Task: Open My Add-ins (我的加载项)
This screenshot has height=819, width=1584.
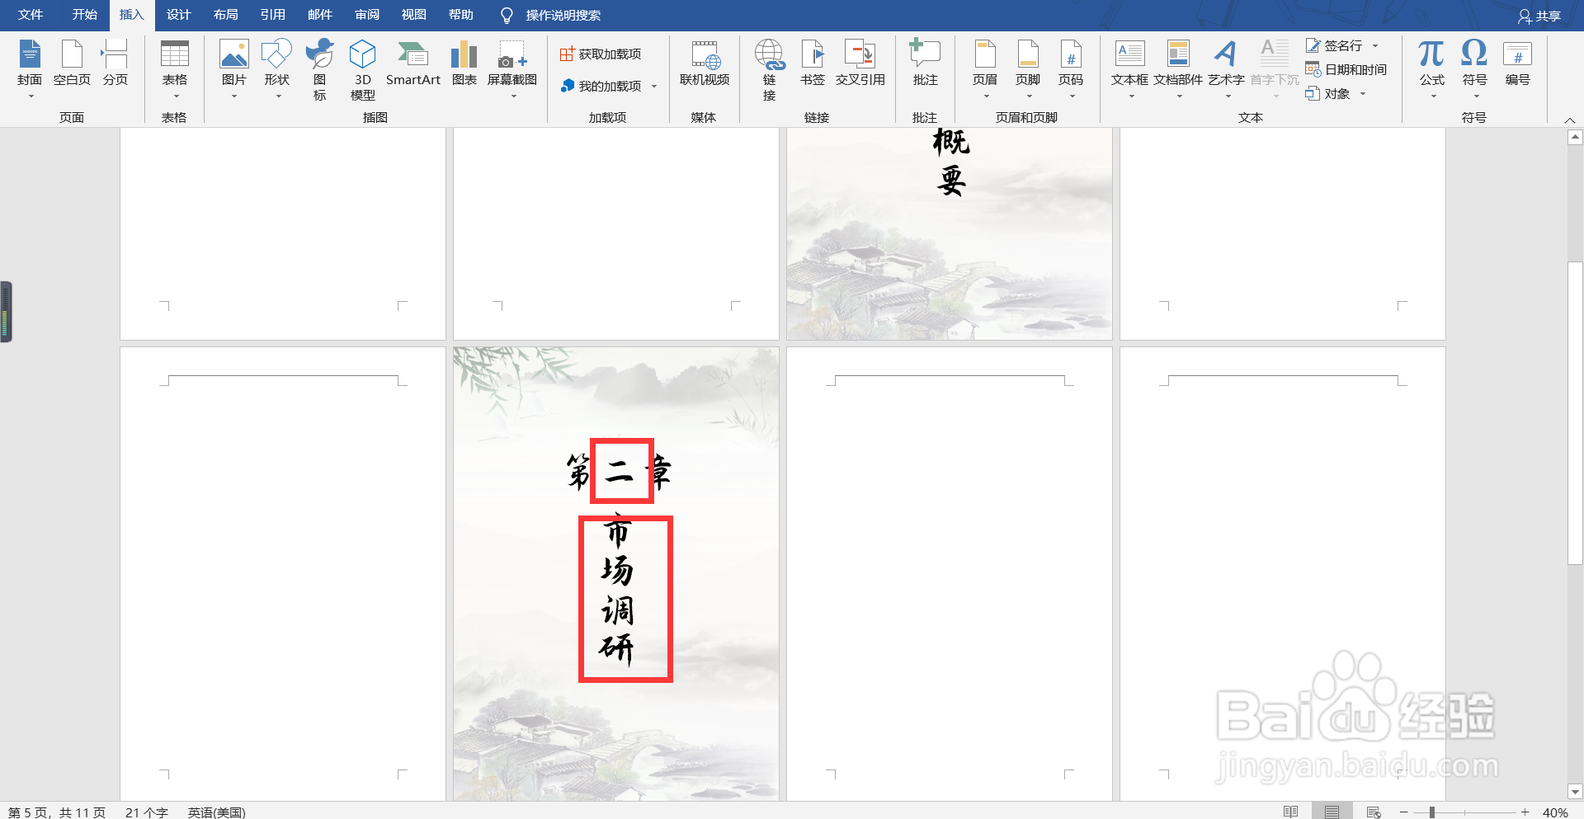Action: point(601,86)
